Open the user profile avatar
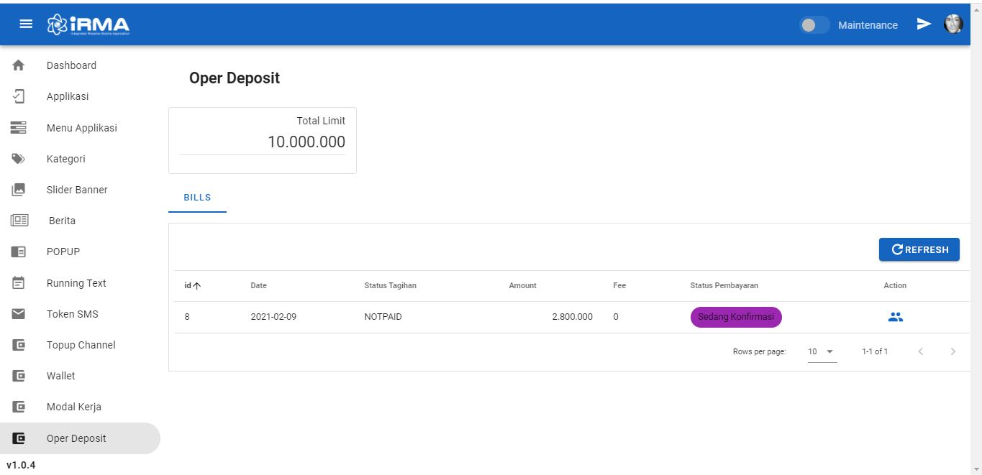The image size is (982, 475). click(x=953, y=24)
